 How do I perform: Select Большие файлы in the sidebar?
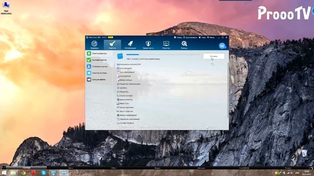coord(99,79)
